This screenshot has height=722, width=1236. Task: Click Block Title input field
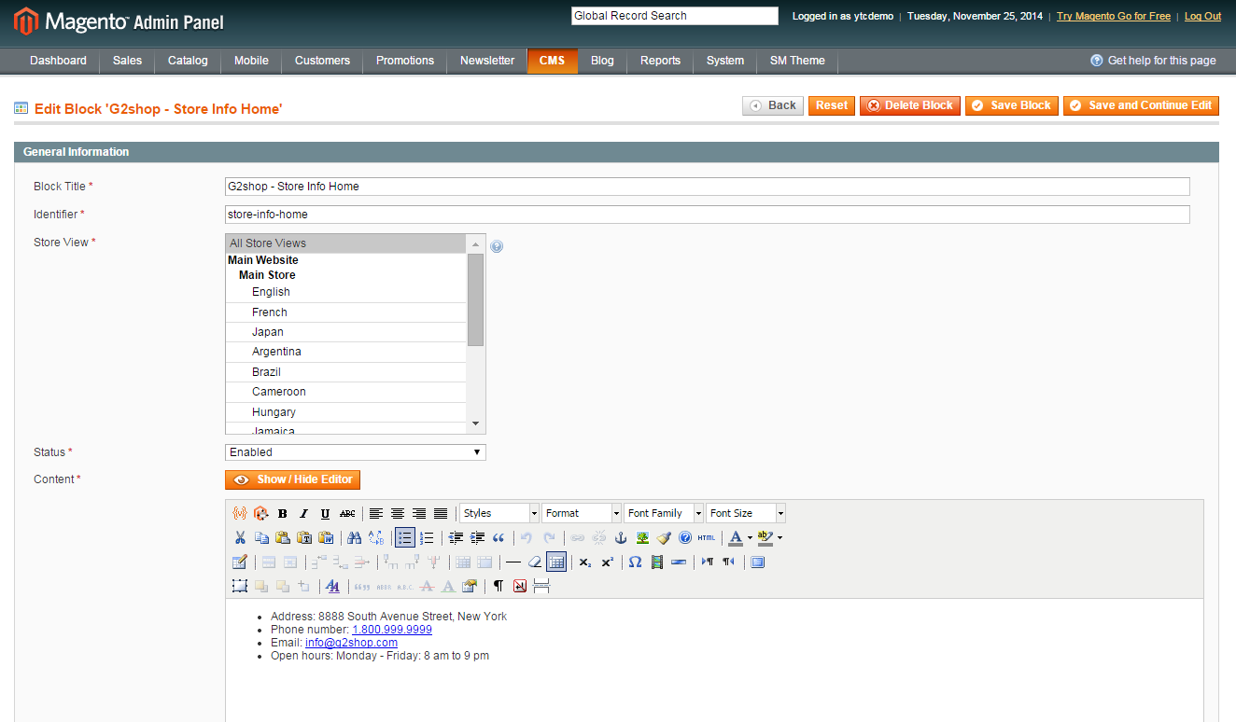(x=708, y=187)
